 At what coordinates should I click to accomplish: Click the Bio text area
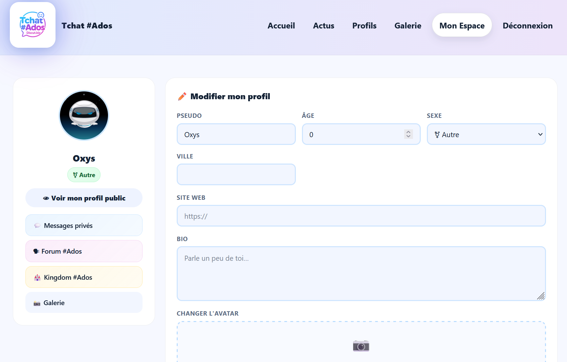point(361,274)
